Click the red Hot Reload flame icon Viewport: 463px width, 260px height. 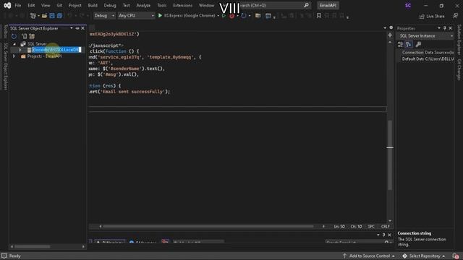[x=231, y=16]
